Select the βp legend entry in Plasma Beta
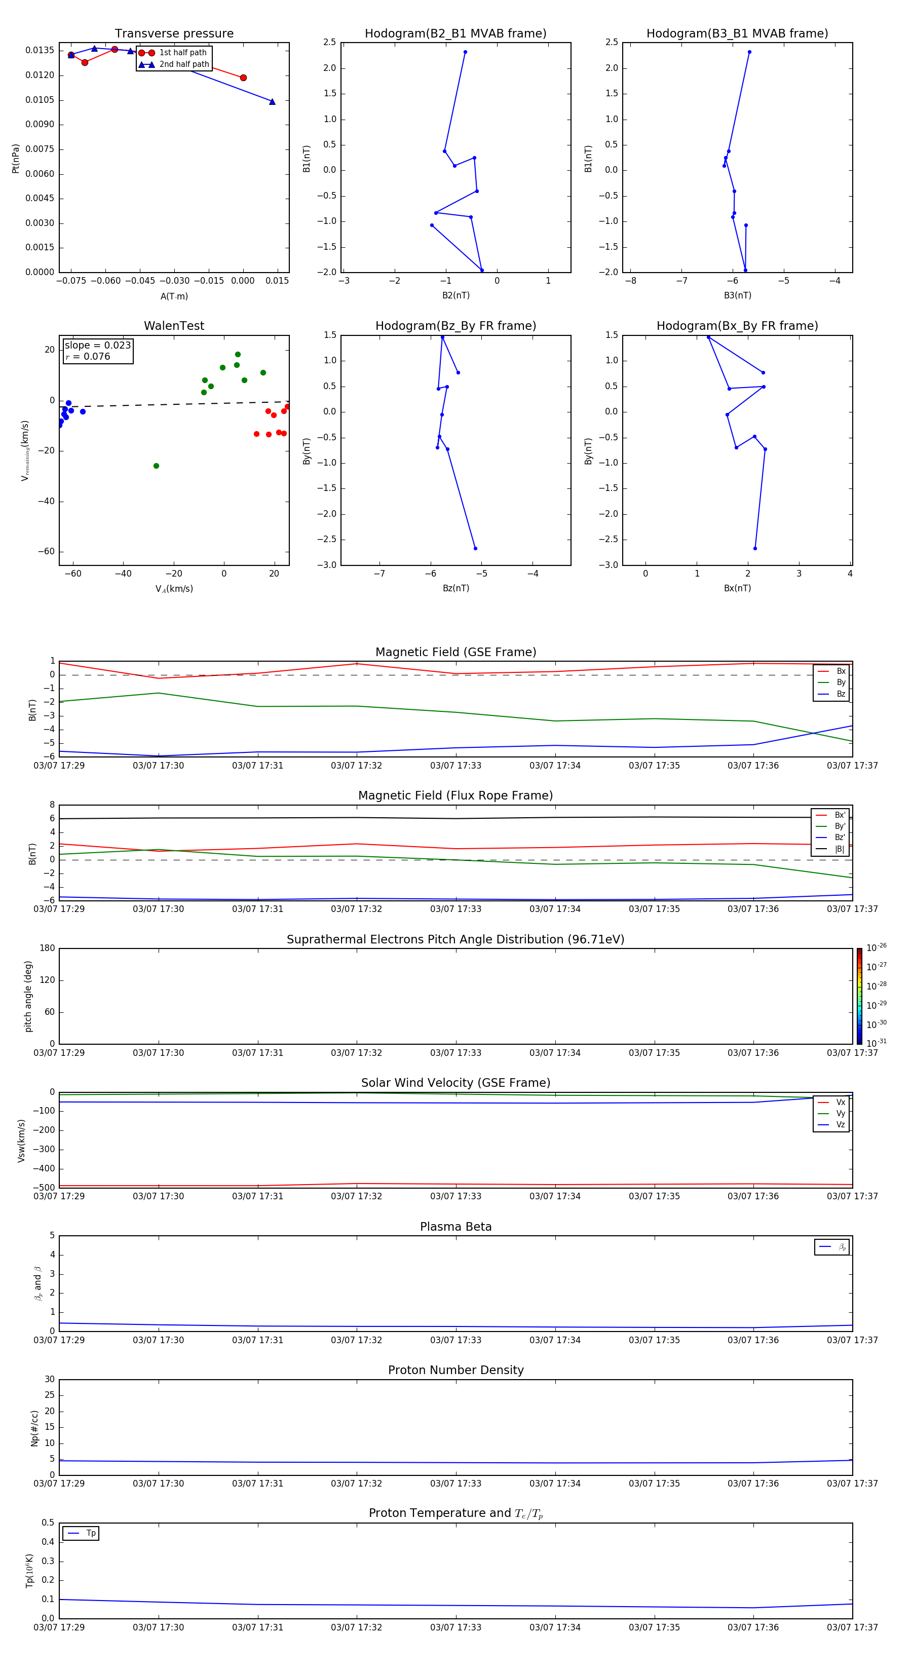Viewport: 912px width, 1672px height. pos(832,1247)
